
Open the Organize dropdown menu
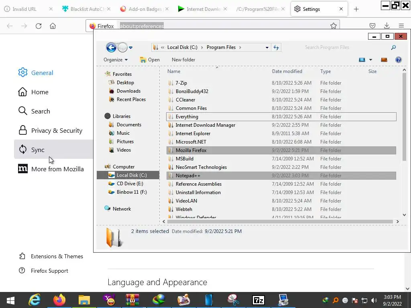click(x=116, y=60)
